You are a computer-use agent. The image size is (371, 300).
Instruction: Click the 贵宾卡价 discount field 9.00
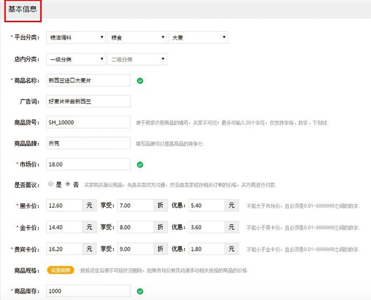[135, 249]
